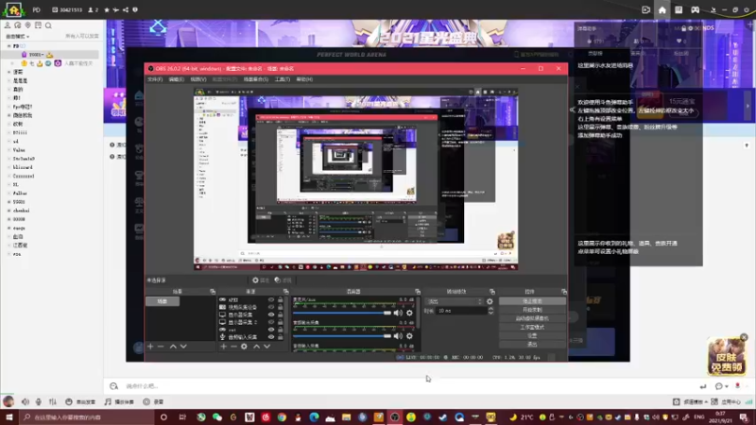The width and height of the screenshot is (756, 425).
Task: Expand the Valve channel tree item
Action: click(x=9, y=150)
